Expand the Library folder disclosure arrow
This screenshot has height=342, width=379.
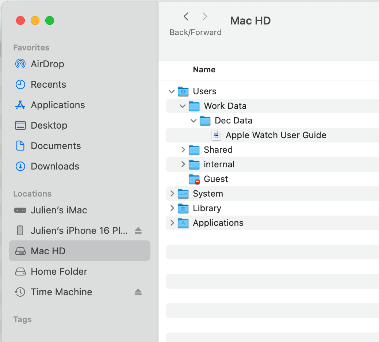coord(172,208)
